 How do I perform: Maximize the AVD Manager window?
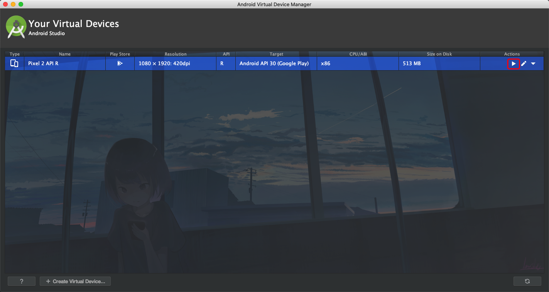[21, 4]
